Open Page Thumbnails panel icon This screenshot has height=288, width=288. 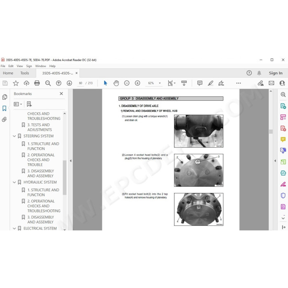(x=5, y=97)
